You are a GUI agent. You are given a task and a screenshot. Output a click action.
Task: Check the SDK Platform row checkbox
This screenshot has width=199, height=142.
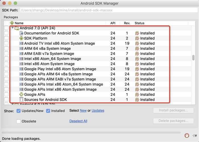coord(6,38)
